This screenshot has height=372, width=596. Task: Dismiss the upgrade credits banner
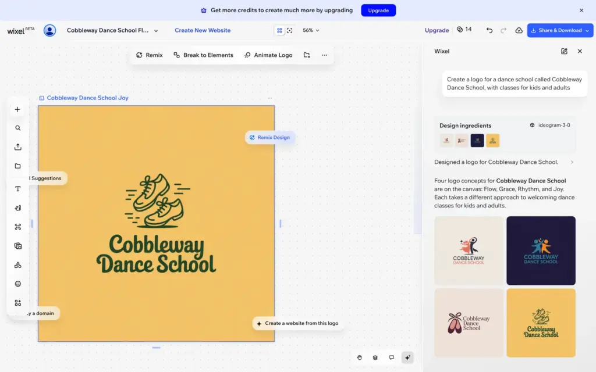pyautogui.click(x=581, y=10)
